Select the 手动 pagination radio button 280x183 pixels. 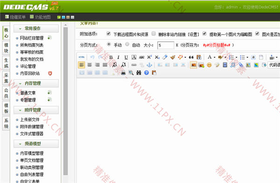pyautogui.click(x=109, y=44)
